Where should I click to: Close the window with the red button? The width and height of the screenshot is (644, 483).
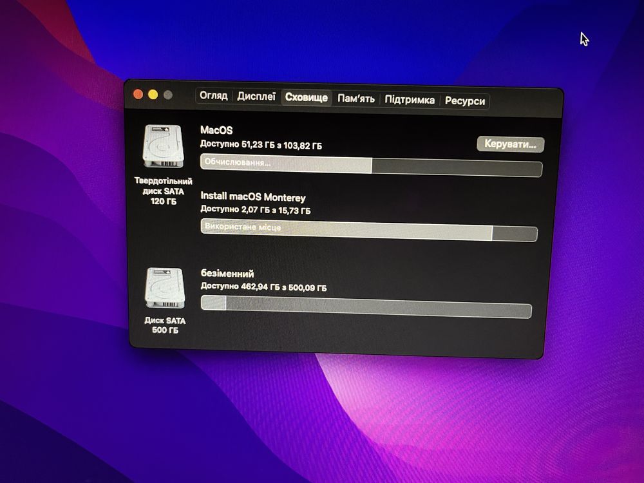click(138, 95)
